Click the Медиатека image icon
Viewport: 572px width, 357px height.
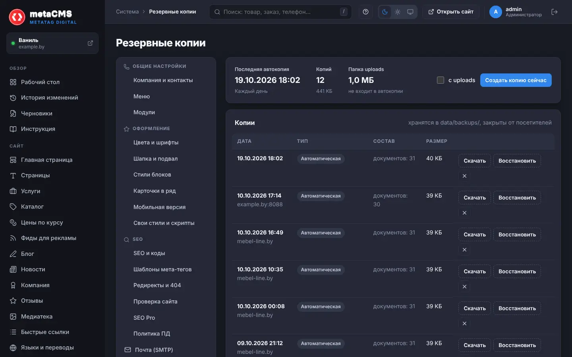(x=13, y=317)
